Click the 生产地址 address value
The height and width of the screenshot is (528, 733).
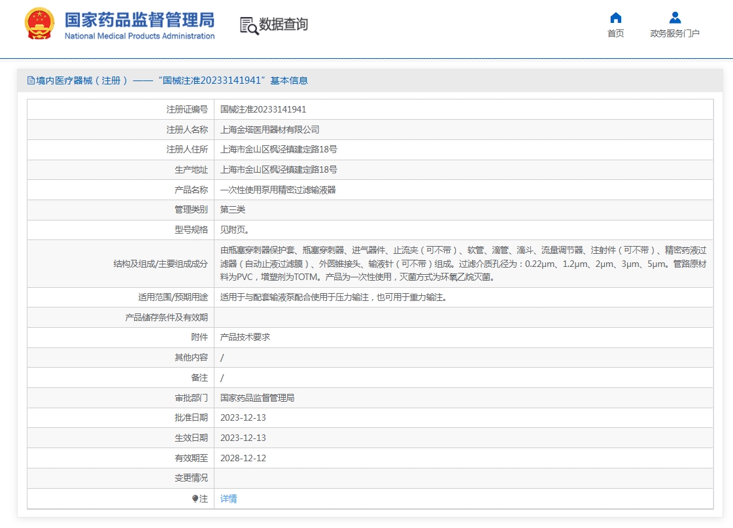click(279, 169)
